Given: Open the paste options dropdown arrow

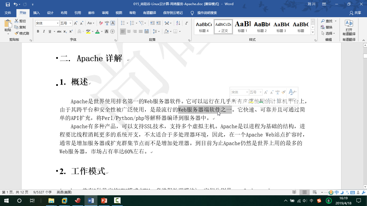Looking at the screenshot, I should click(8, 34).
